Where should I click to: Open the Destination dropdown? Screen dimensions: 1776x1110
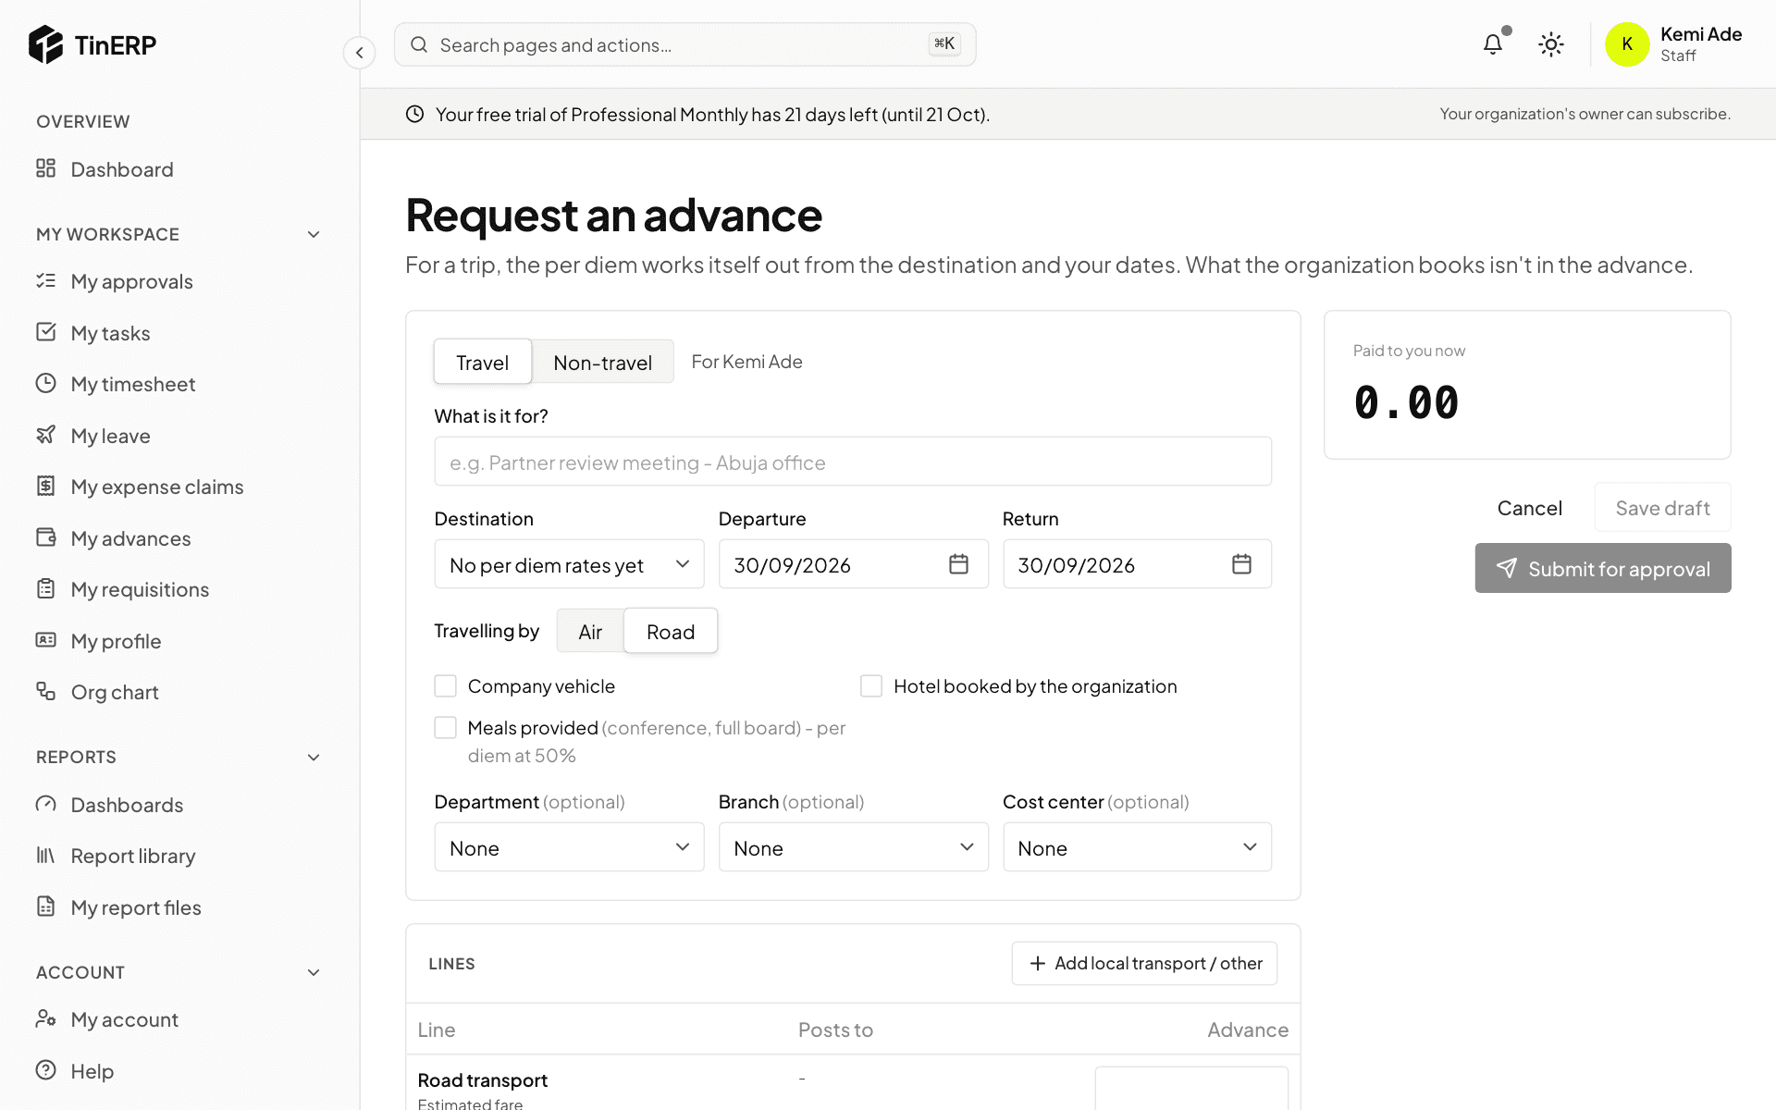point(569,564)
